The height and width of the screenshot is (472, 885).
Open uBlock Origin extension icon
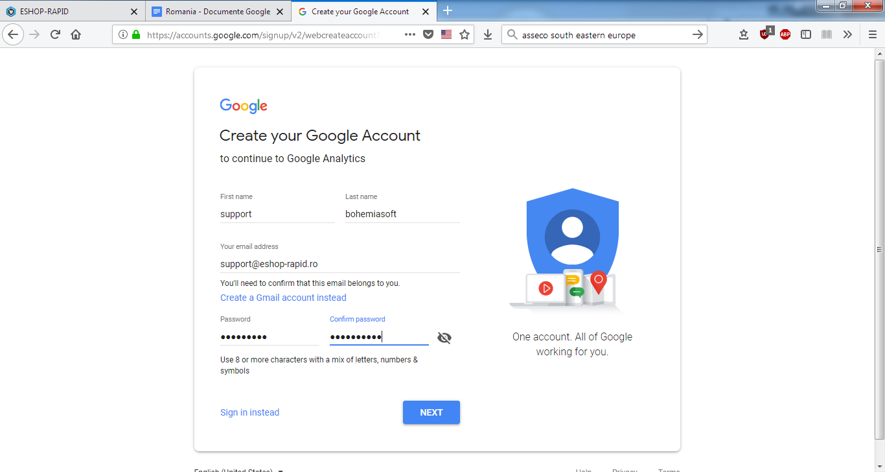click(765, 34)
